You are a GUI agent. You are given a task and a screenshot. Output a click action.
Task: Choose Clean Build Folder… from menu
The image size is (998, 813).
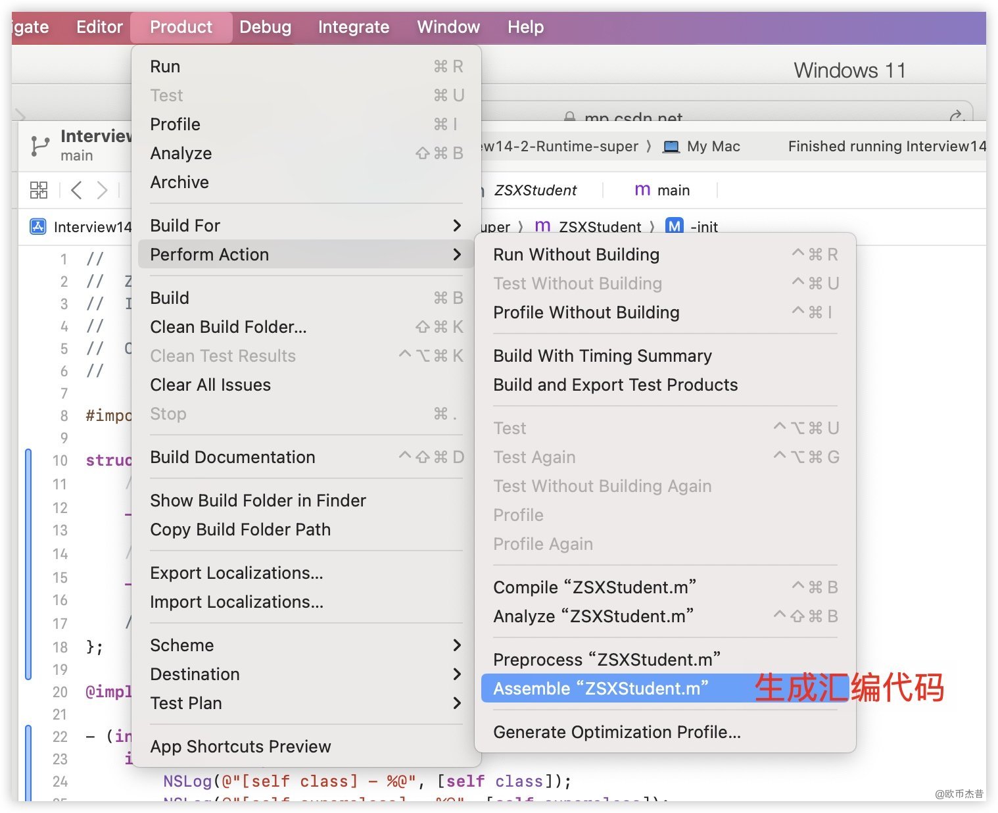(x=228, y=327)
